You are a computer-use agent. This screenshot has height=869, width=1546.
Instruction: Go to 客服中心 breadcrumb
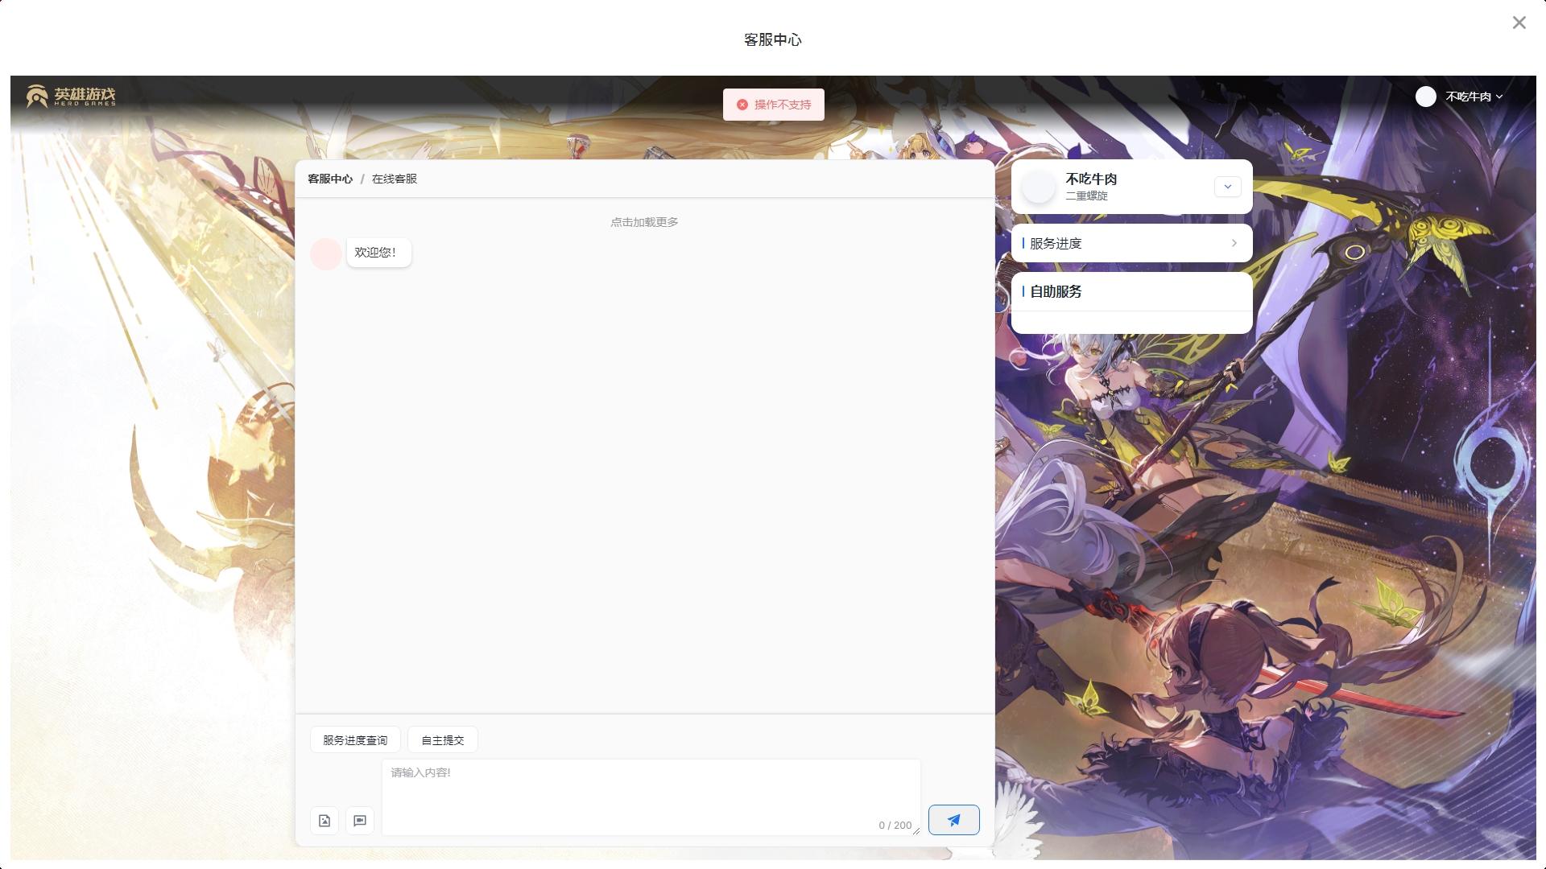coord(330,179)
